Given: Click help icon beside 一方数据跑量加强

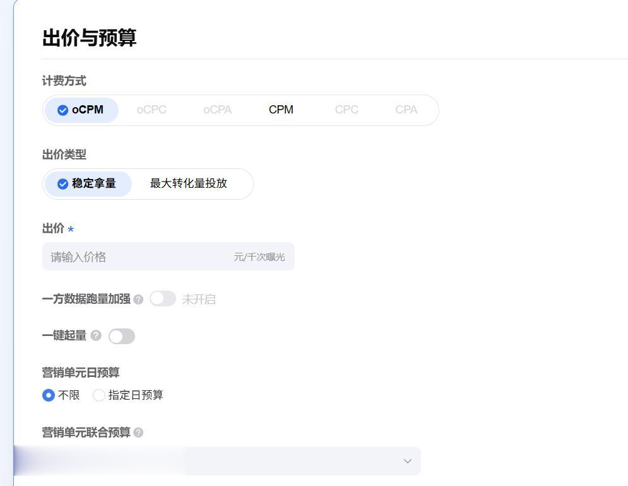Looking at the screenshot, I should (138, 299).
